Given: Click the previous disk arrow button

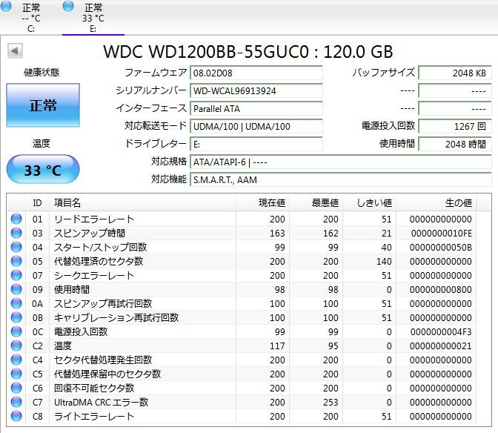Looking at the screenshot, I should [15, 51].
